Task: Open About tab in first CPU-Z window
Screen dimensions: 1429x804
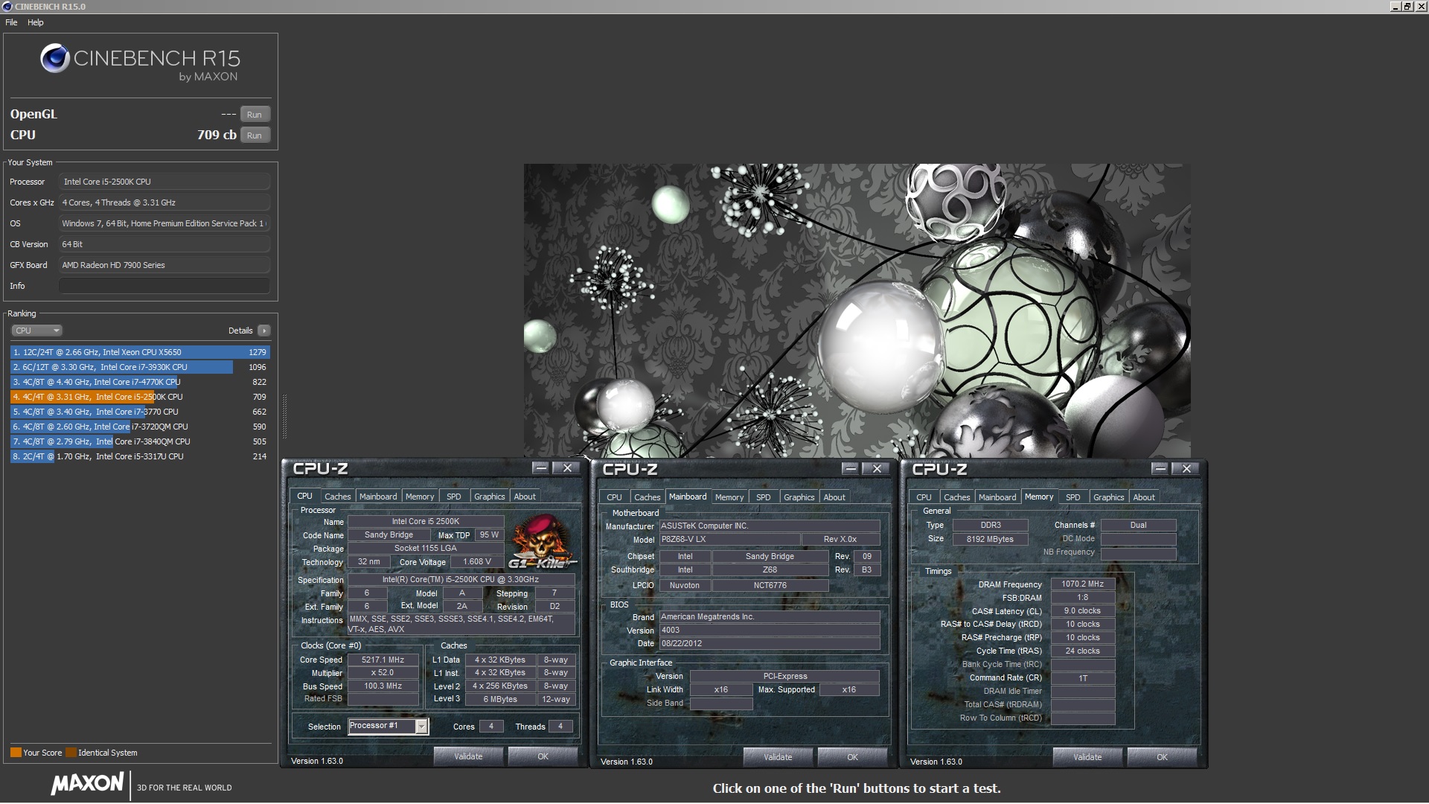Action: 525,497
